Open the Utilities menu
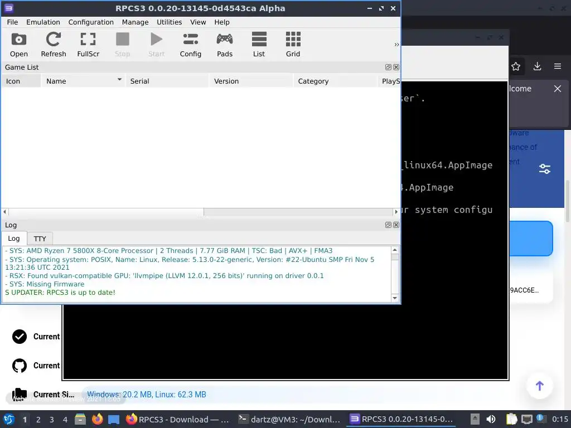571x428 pixels. tap(170, 22)
